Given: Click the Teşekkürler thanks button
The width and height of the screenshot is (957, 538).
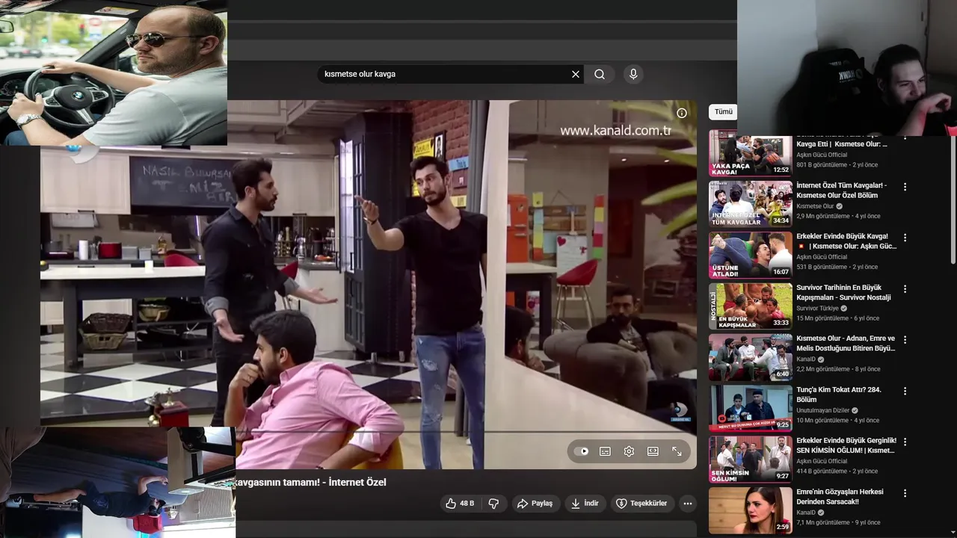Looking at the screenshot, I should click(x=641, y=504).
